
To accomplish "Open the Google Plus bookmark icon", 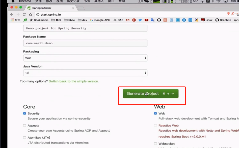I will point(134,20).
